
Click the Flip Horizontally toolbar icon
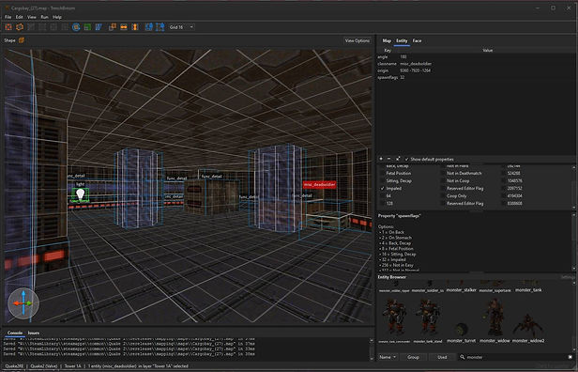(124, 27)
